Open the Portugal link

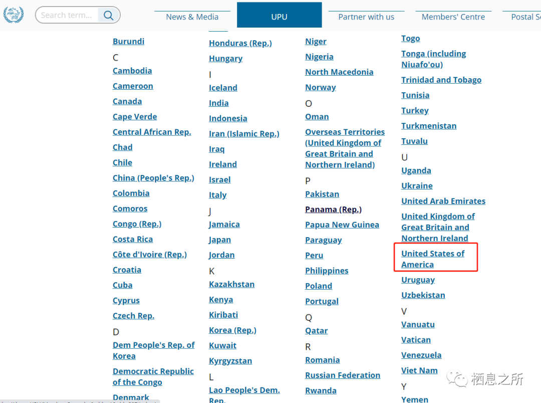point(322,301)
